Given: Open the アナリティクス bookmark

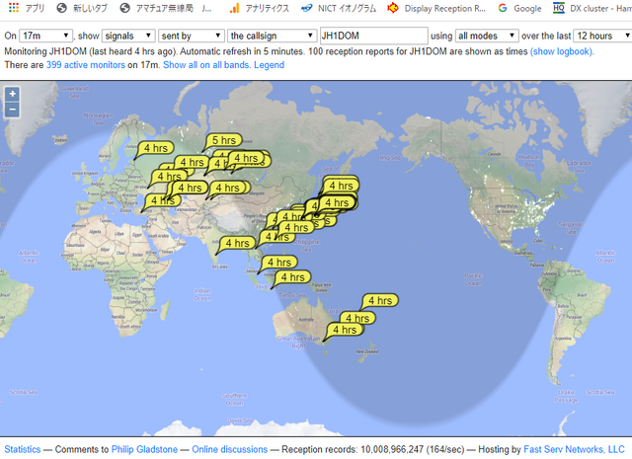Looking at the screenshot, I should [x=259, y=8].
